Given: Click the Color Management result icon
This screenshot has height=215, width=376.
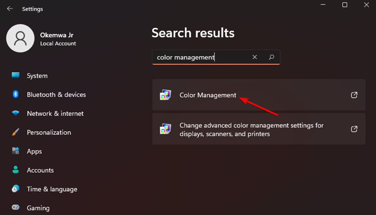Looking at the screenshot, I should [165, 95].
